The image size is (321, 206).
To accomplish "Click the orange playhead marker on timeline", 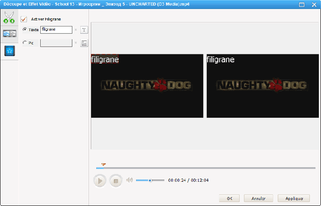I will pyautogui.click(x=103, y=164).
